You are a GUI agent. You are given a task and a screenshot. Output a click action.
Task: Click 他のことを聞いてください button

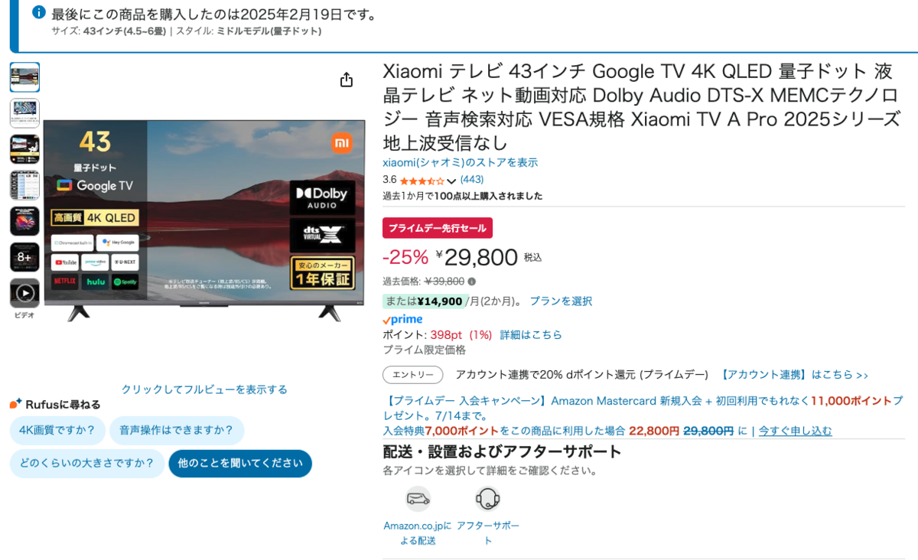240,463
